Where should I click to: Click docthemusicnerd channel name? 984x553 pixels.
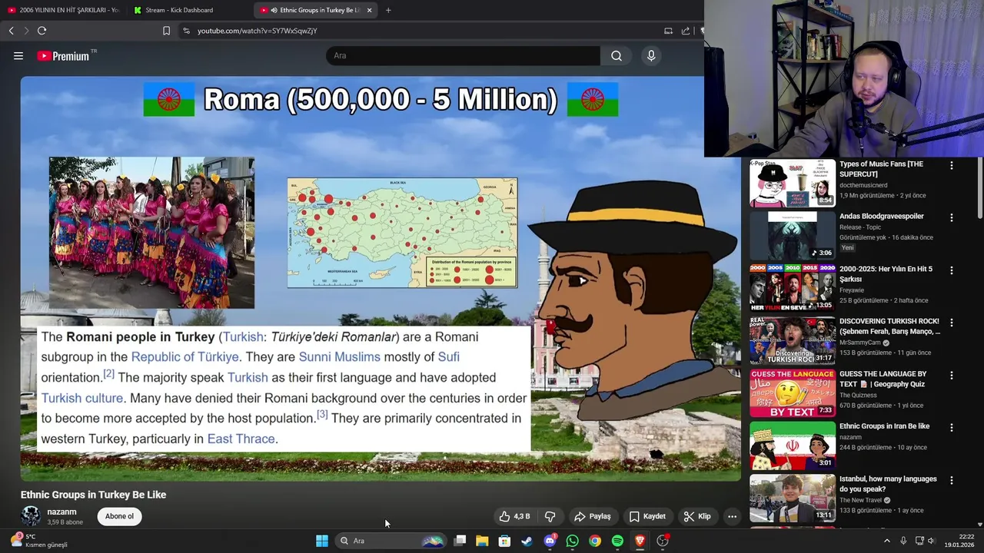point(863,185)
